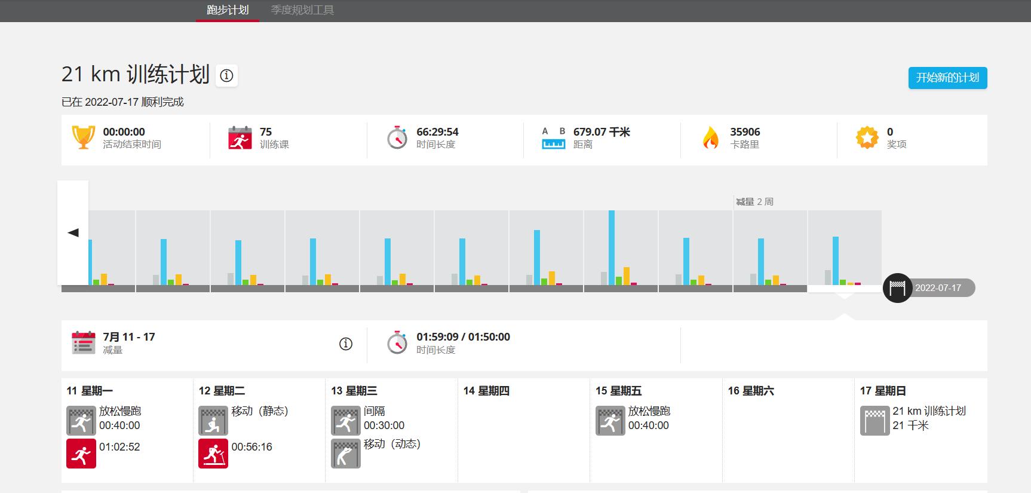
Task: Click the red calendar runner icon for 训练课
Action: (x=240, y=137)
